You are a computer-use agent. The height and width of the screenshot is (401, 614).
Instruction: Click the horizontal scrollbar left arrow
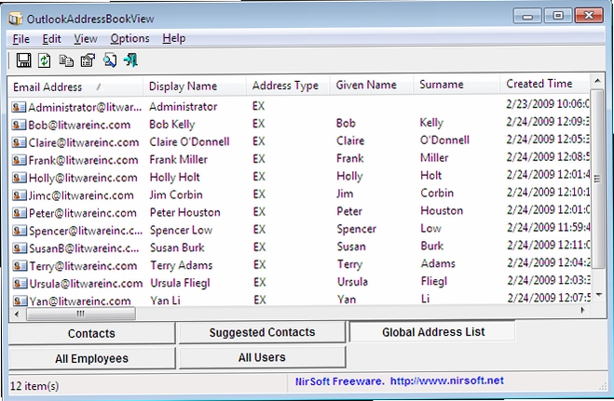coord(17,314)
